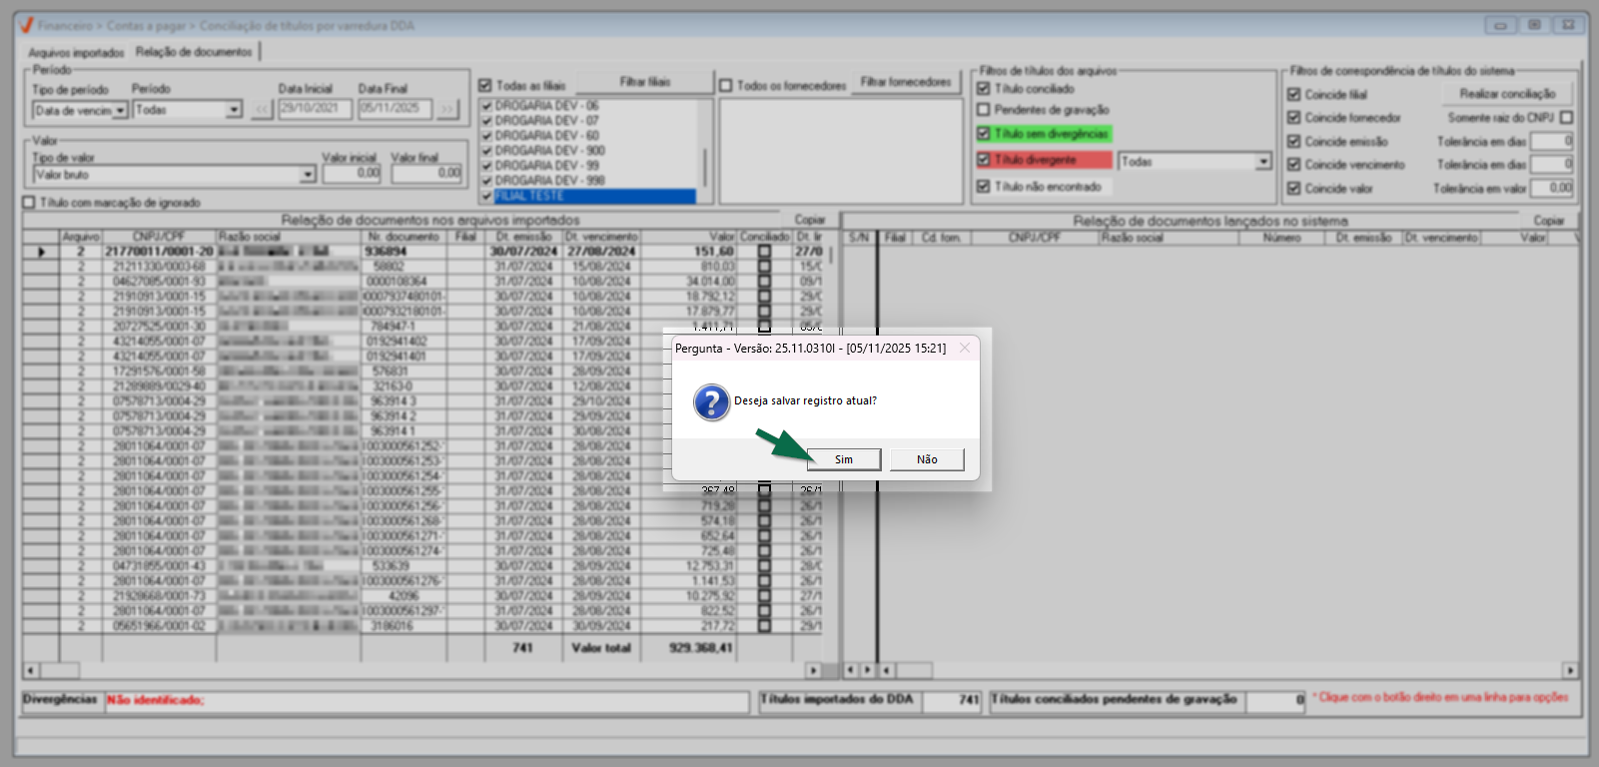Click the Nr. documento column header
Image resolution: width=1599 pixels, height=767 pixels.
(x=403, y=237)
